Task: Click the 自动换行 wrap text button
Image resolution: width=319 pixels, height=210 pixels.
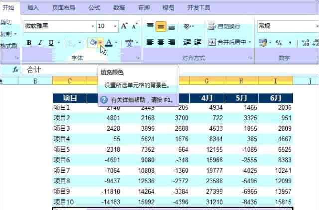Action: [224, 26]
